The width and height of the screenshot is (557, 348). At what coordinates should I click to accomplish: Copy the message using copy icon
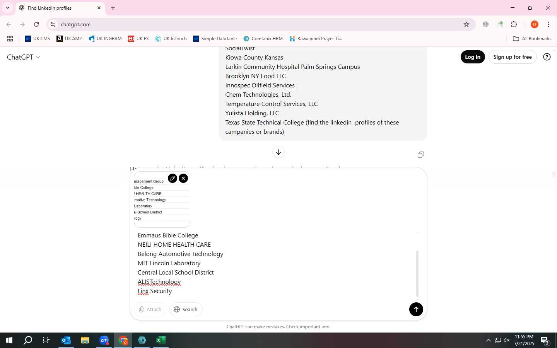pos(421,155)
